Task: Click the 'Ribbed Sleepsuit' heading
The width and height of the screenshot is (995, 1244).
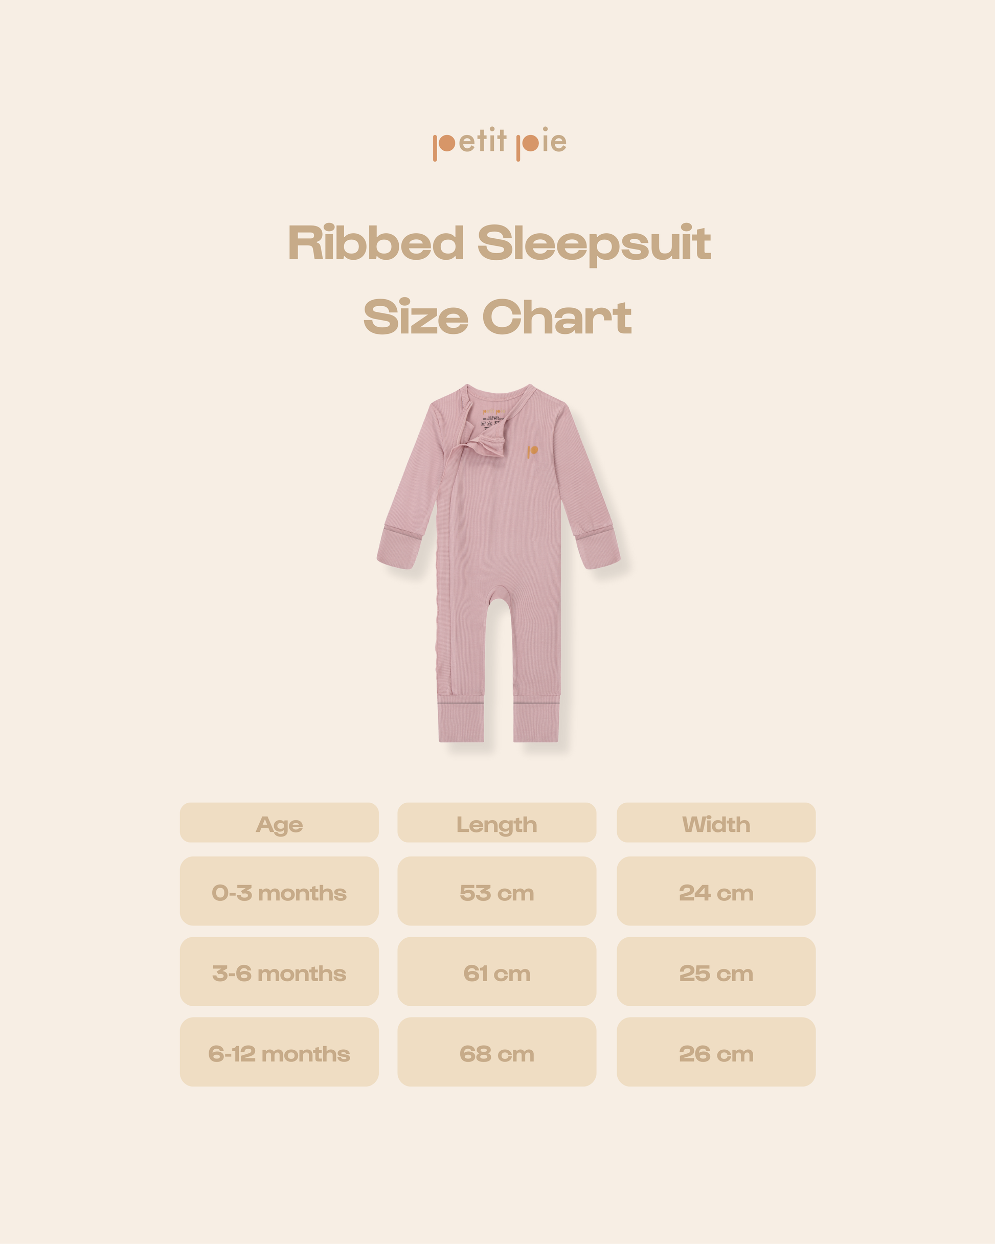Action: point(499,243)
